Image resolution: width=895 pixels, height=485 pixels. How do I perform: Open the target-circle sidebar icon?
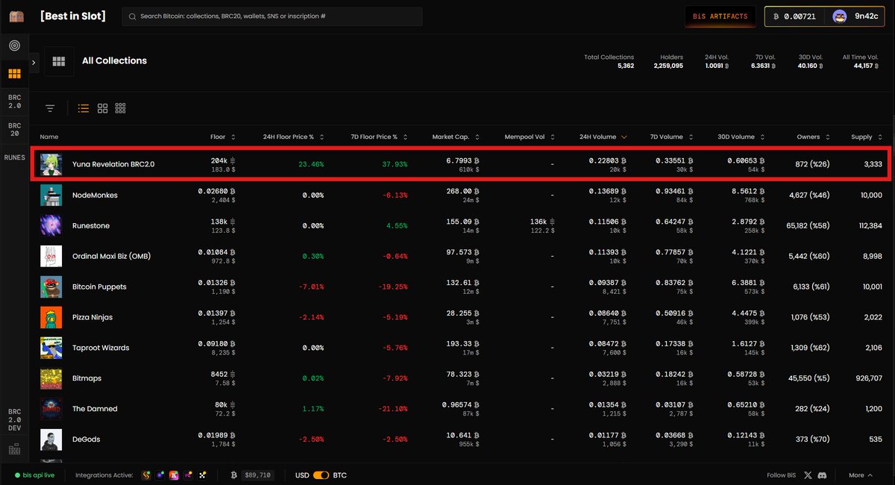[x=14, y=46]
